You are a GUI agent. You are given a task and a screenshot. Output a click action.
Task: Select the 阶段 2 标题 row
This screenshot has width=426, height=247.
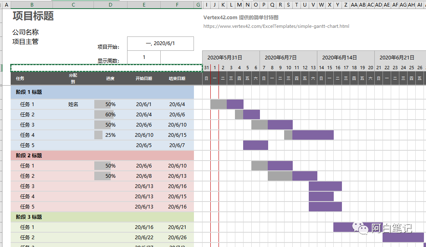(103, 156)
